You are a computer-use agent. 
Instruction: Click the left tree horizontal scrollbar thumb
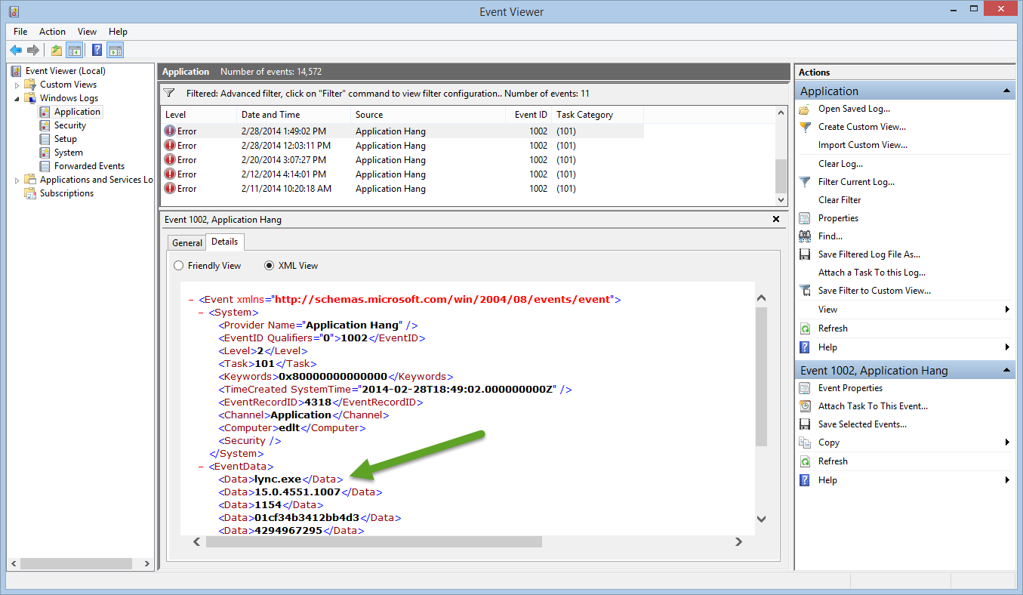pyautogui.click(x=75, y=564)
